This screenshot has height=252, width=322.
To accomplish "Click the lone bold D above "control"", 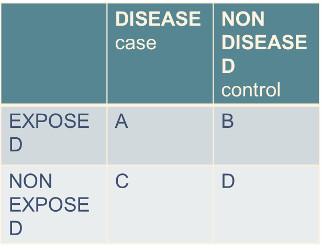I will [x=228, y=67].
